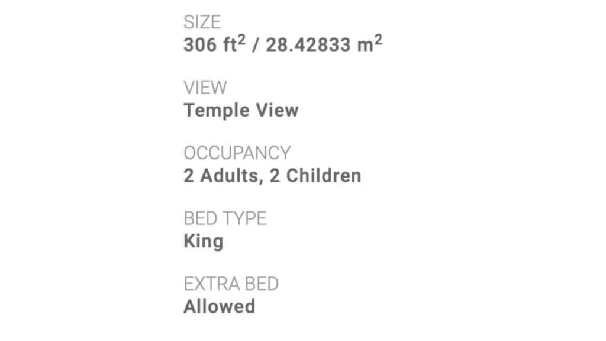
Task: Click the BED TYPE label
Action: [225, 218]
